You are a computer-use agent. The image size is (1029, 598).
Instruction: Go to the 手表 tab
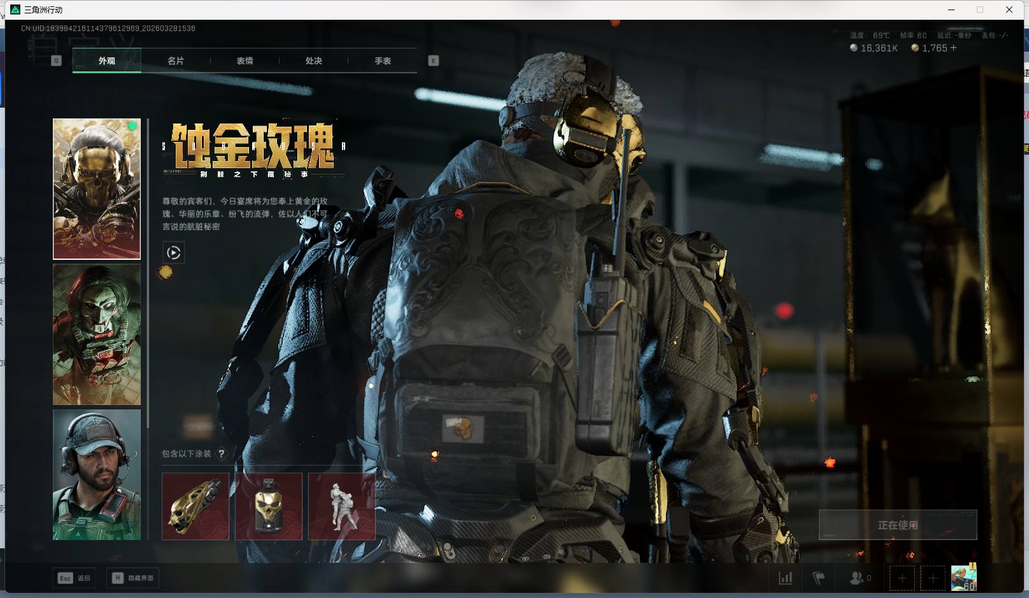tap(383, 61)
